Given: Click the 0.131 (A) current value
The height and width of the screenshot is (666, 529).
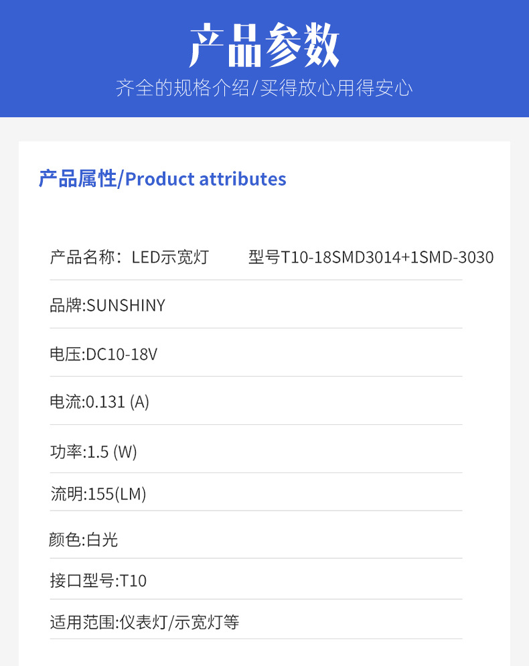Looking at the screenshot, I should click(x=117, y=402).
